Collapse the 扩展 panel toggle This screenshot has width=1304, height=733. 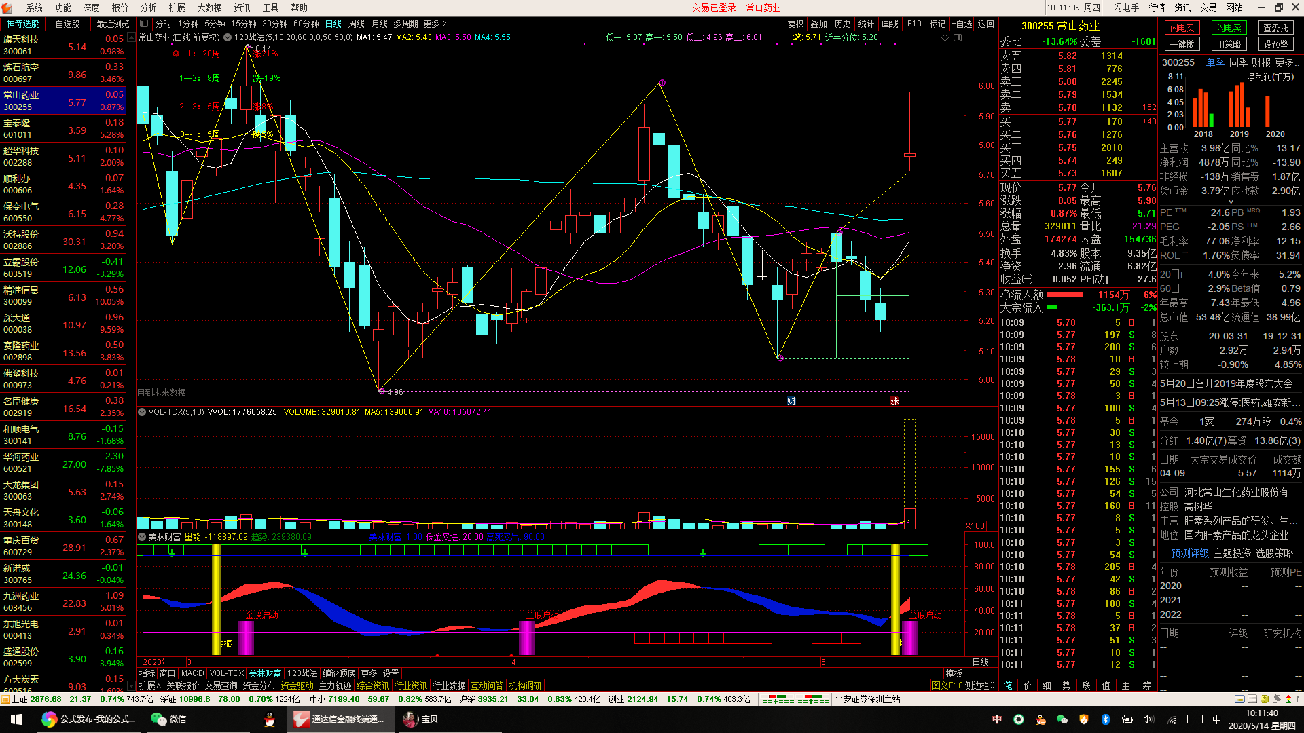150,685
